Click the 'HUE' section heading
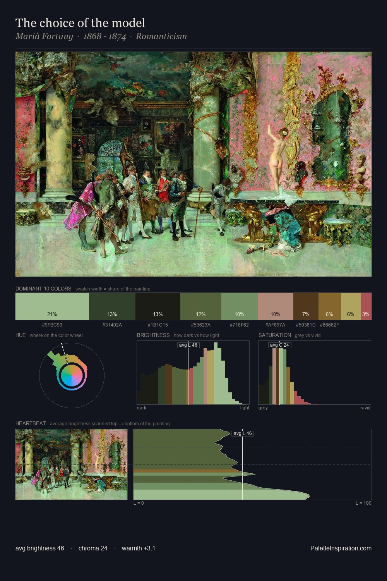Screen dimensions: 387x581 click(x=21, y=335)
